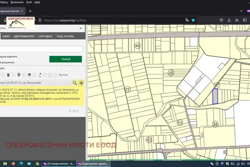
Task: Open the History menu
Action: [x=4, y=2]
